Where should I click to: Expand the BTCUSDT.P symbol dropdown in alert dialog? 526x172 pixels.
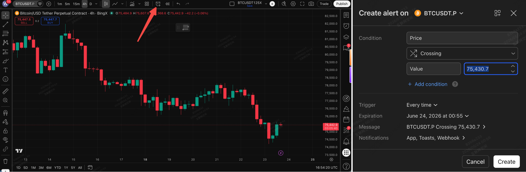pyautogui.click(x=461, y=13)
